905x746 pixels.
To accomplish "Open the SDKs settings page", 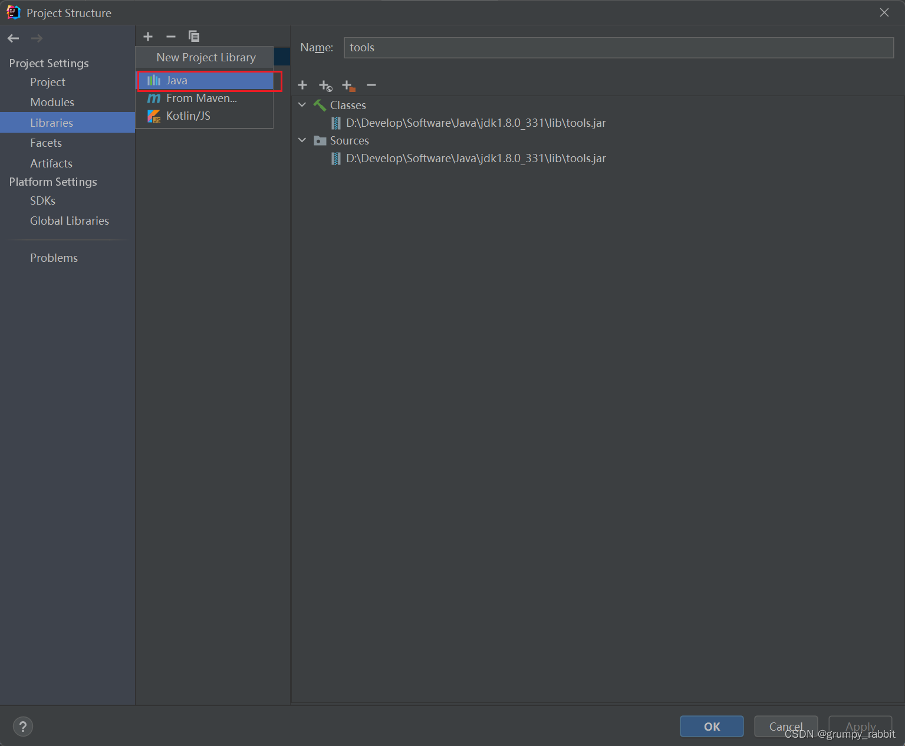I will [42, 201].
